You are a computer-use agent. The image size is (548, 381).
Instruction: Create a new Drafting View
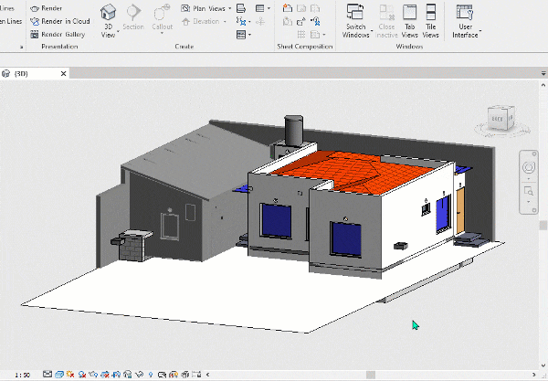coord(241,8)
